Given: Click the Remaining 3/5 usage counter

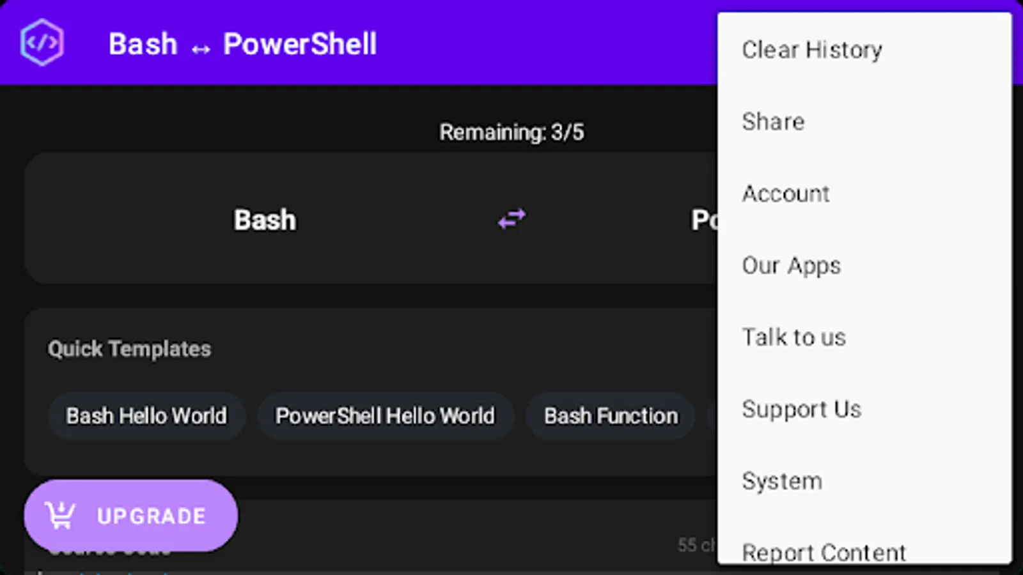Looking at the screenshot, I should [x=511, y=132].
